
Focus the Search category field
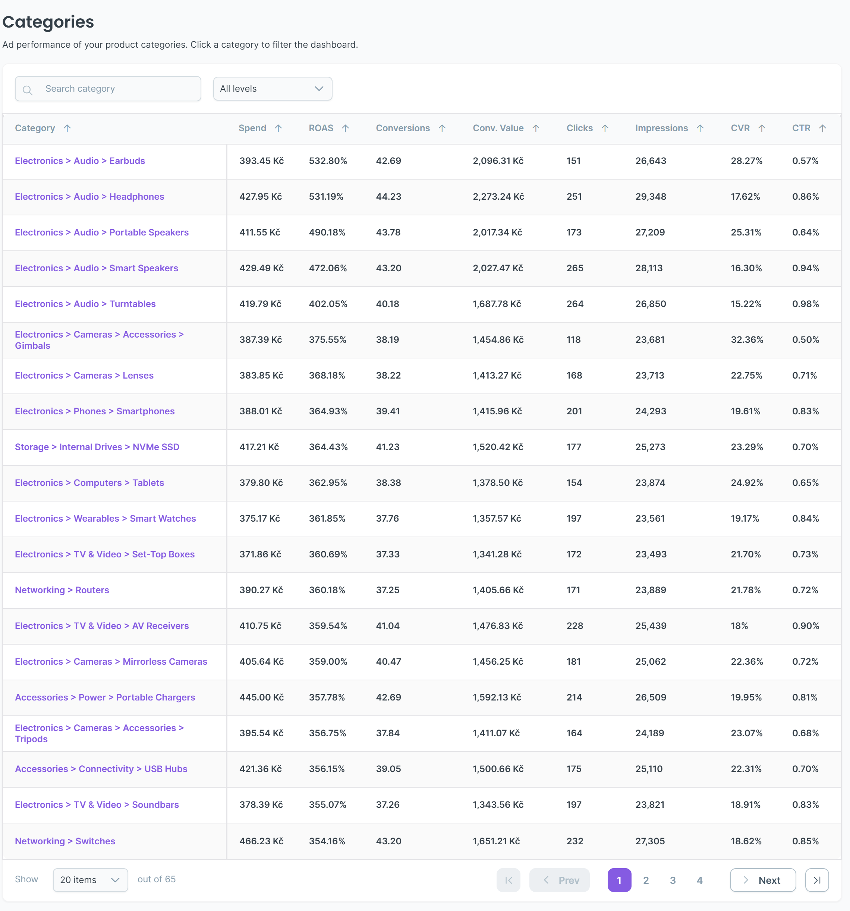pyautogui.click(x=108, y=88)
